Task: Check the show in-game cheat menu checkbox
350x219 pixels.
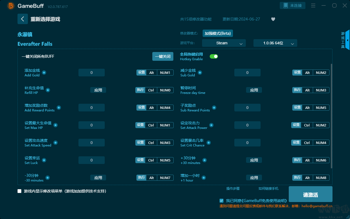Action: click(19, 191)
